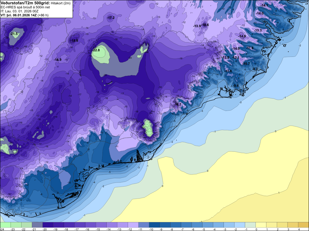This screenshot has height=231, width=309.
Task: Pick the dark indigo legend swatch between -20 and -19
Action: [48, 225]
